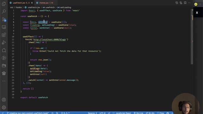The width and height of the screenshot is (203, 114).
Task: Open the Search view in activity bar
Action: 4,11
